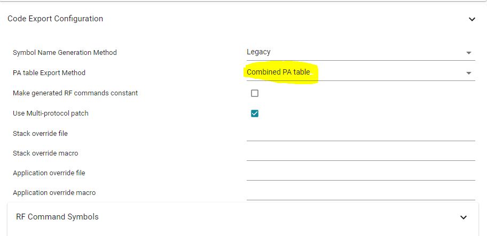Click Make generated RF commands constant label

[75, 93]
